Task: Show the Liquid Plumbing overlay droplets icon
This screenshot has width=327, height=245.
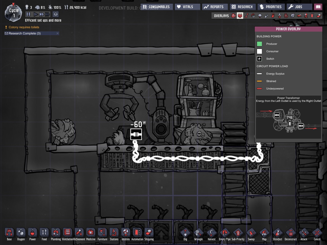Action: (x=266, y=16)
